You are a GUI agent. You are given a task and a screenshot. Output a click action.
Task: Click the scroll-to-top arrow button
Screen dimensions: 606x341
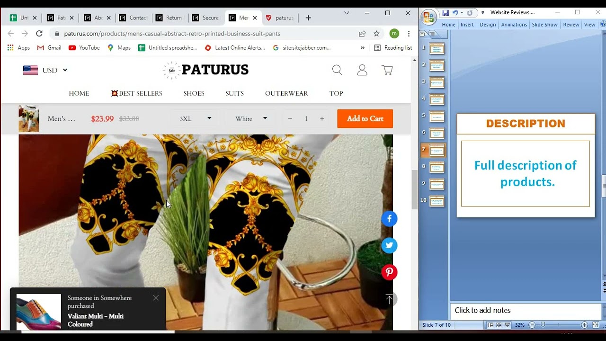tap(389, 299)
